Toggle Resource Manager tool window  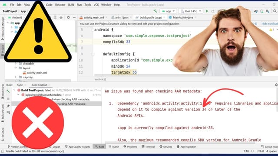3,29
